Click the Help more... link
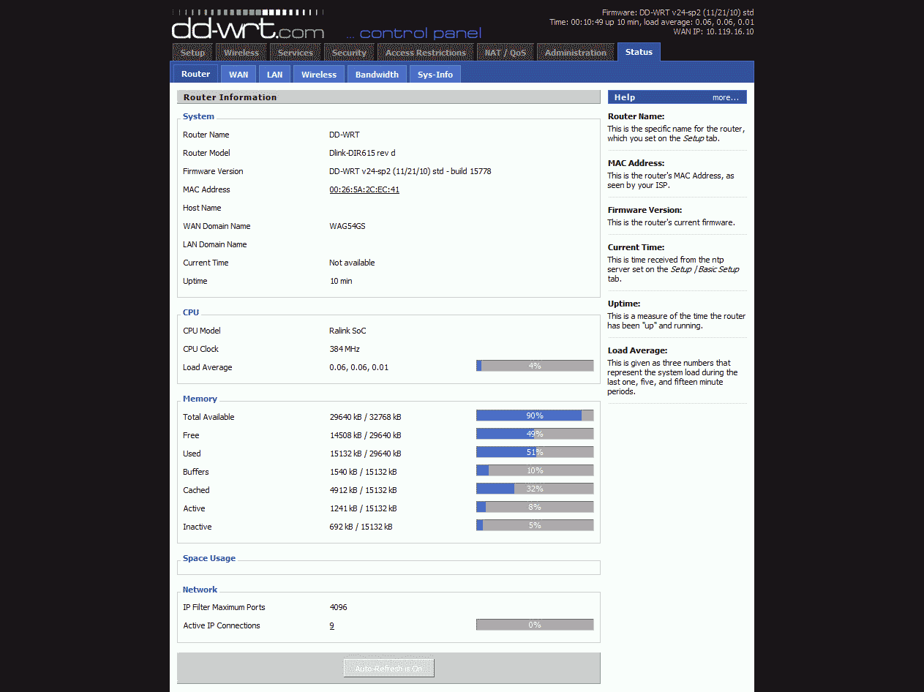The image size is (924, 692). (726, 97)
